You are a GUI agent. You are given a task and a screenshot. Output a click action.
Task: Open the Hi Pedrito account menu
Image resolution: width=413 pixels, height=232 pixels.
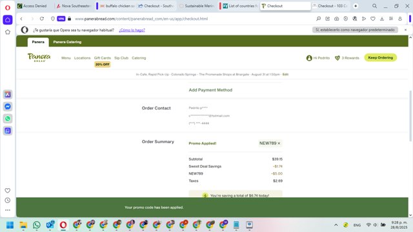(x=318, y=58)
